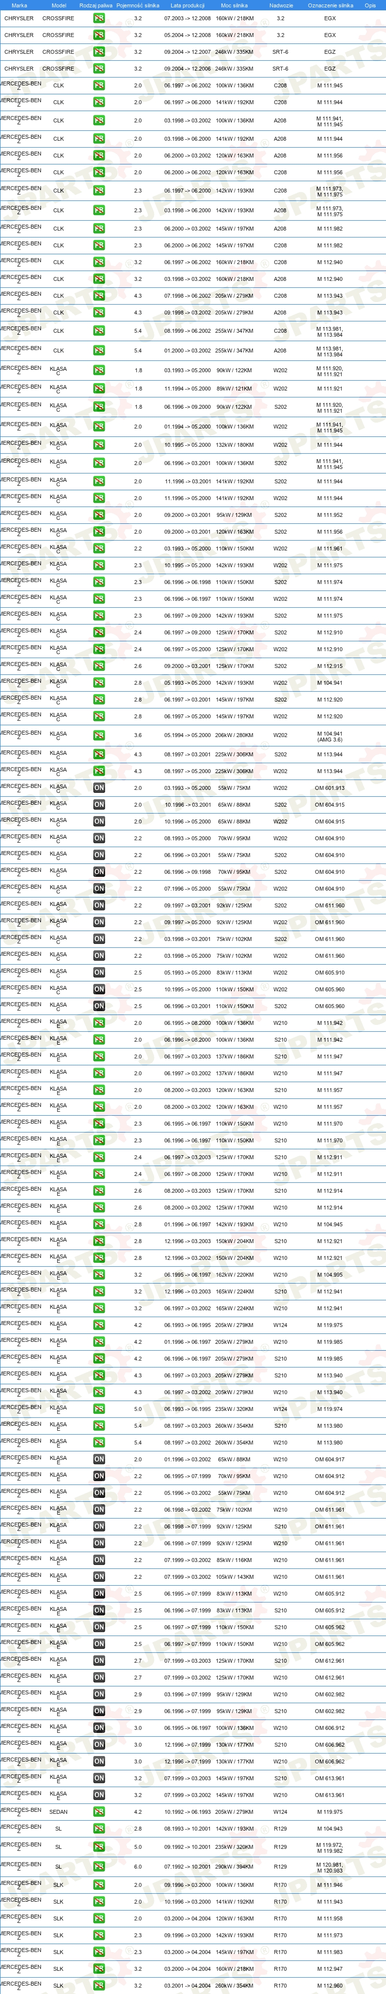This screenshot has width=386, height=1994.
Task: Click the Nadwozie column header
Action: point(281,5)
